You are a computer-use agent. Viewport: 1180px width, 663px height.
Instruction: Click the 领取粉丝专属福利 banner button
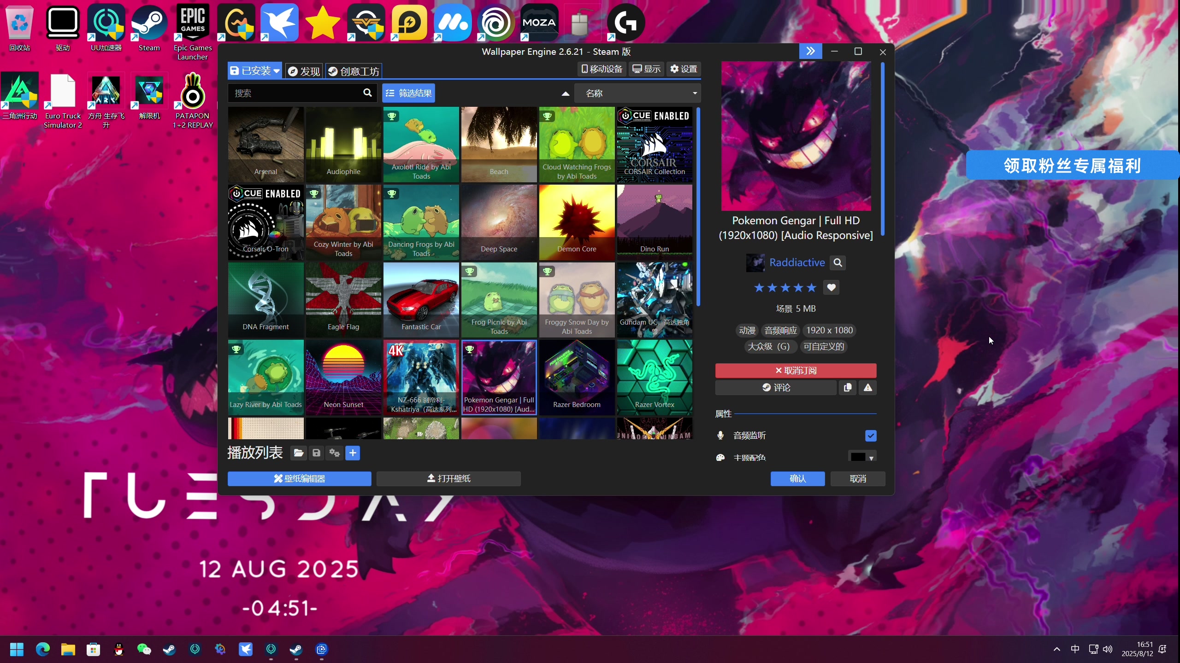[1072, 165]
